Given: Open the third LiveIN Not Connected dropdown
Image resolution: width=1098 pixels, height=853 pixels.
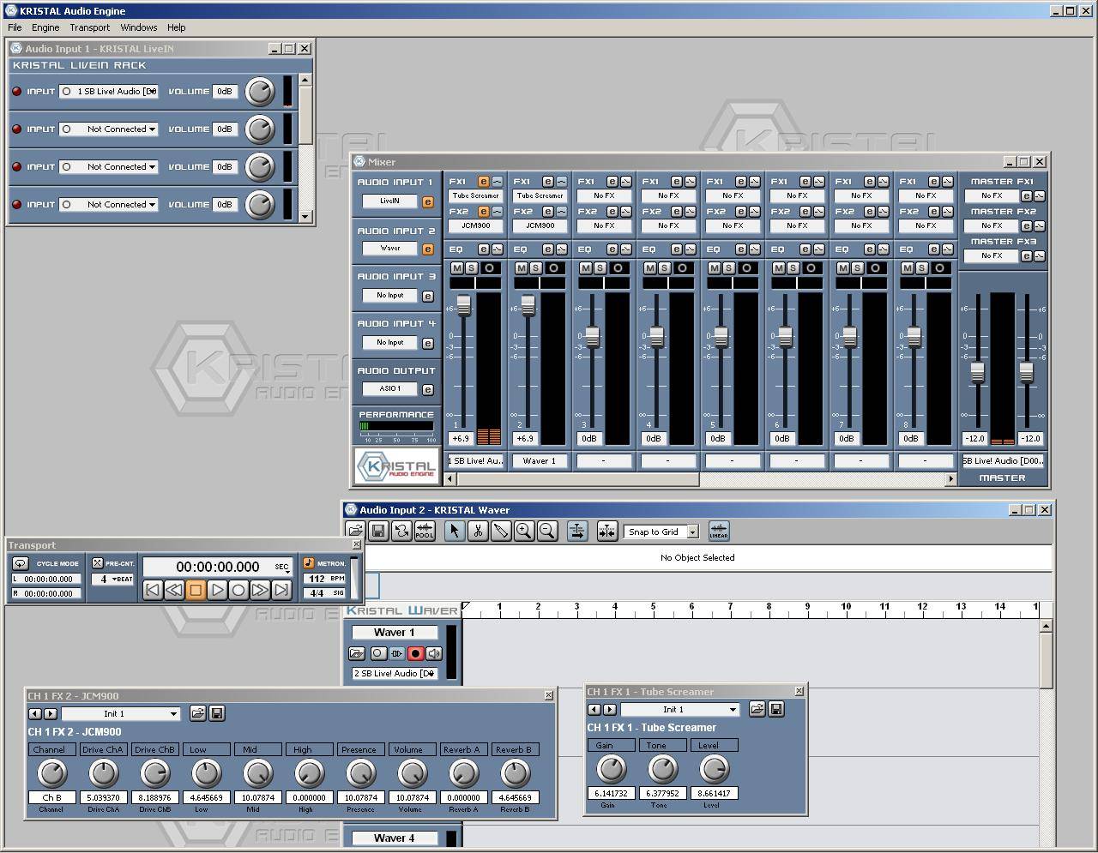Looking at the screenshot, I should [x=109, y=166].
